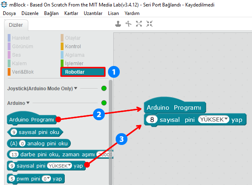The width and height of the screenshot is (252, 185).
Task: Edit analog pin number 0 field
Action: coord(22,143)
